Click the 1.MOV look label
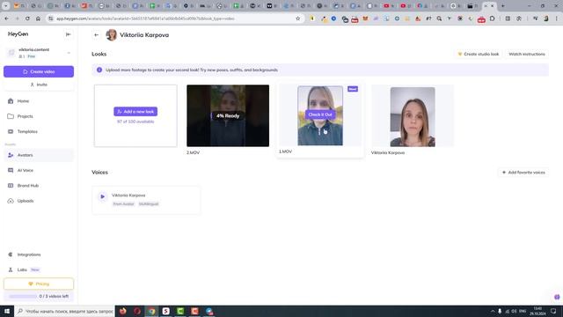The height and width of the screenshot is (317, 563). [x=285, y=151]
